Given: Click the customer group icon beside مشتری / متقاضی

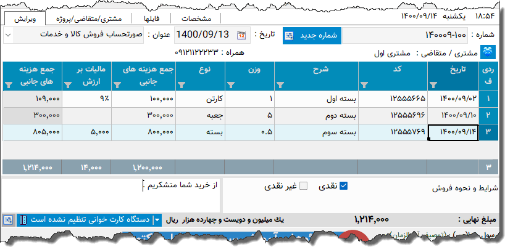Looking at the screenshot, I should [488, 52].
